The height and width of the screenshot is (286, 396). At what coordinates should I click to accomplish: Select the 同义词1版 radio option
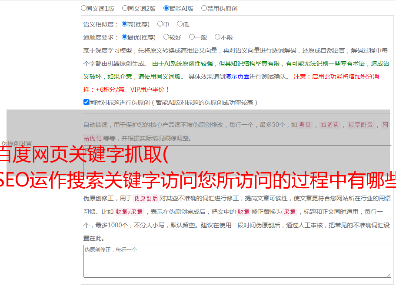point(83,8)
